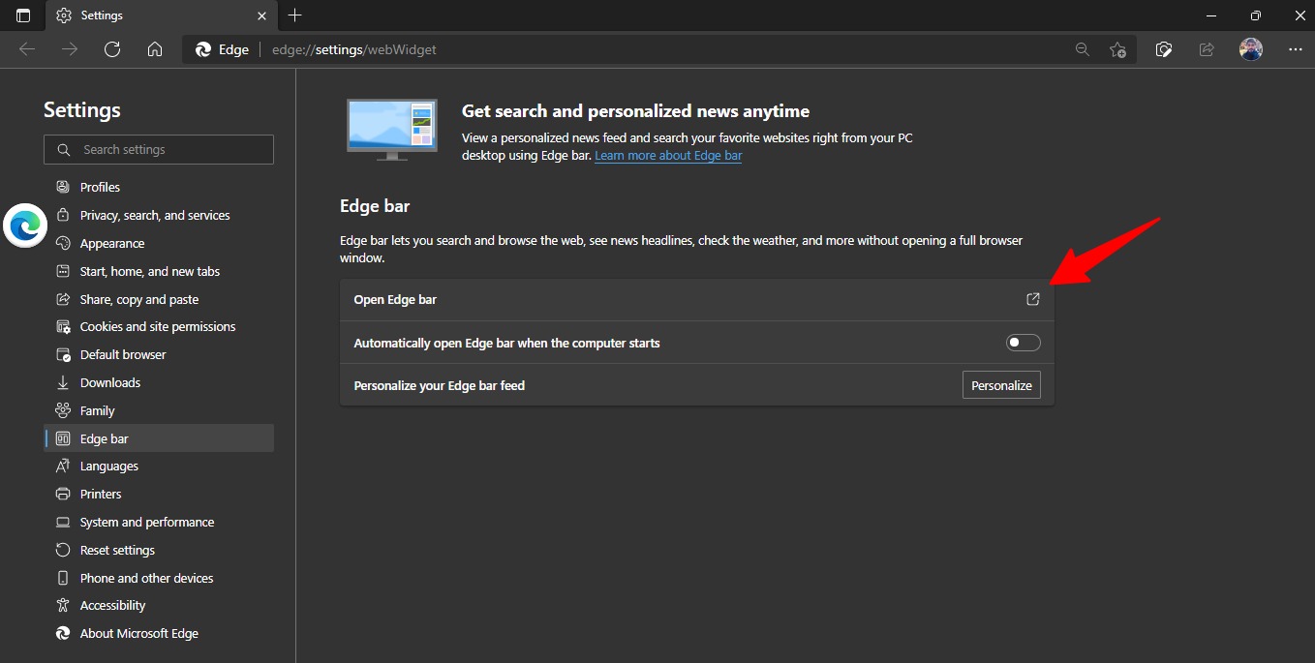Open Share, copy and paste settings
The image size is (1315, 663).
coord(159,299)
